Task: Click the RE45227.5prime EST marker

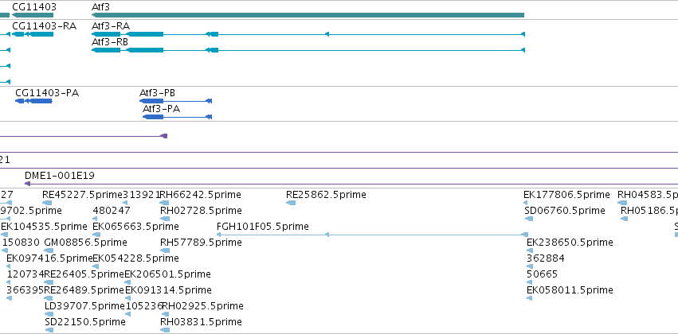Action: (x=47, y=202)
